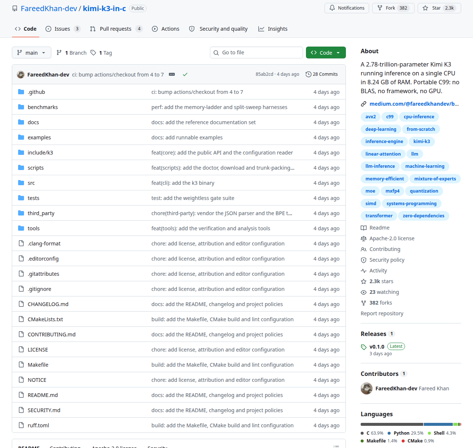The height and width of the screenshot is (448, 473).
Task: Open the v0.1.0 release
Action: pyautogui.click(x=377, y=347)
